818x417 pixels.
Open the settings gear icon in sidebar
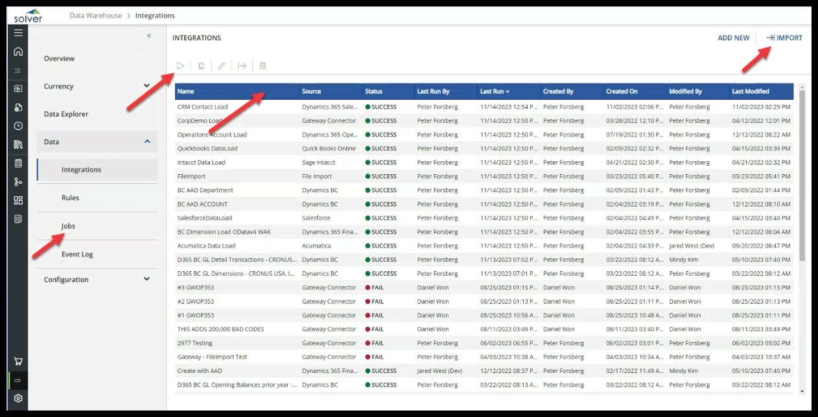[18, 398]
